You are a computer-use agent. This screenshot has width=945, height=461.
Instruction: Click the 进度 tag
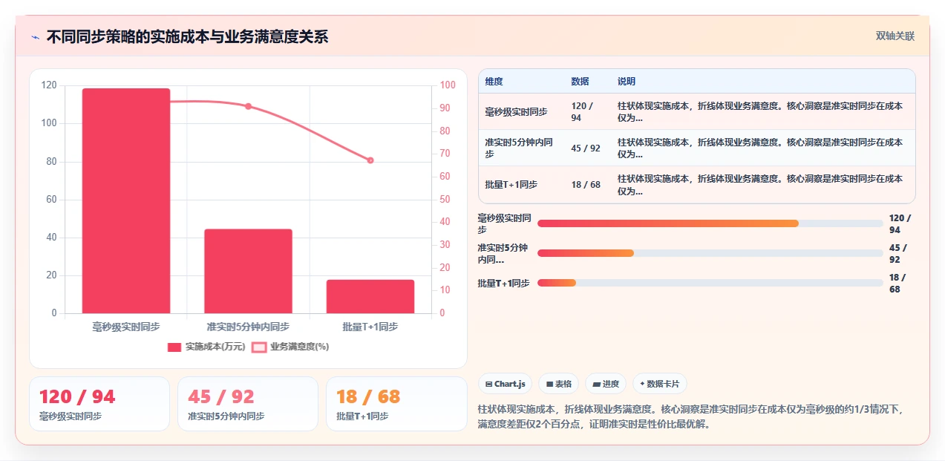click(x=606, y=384)
